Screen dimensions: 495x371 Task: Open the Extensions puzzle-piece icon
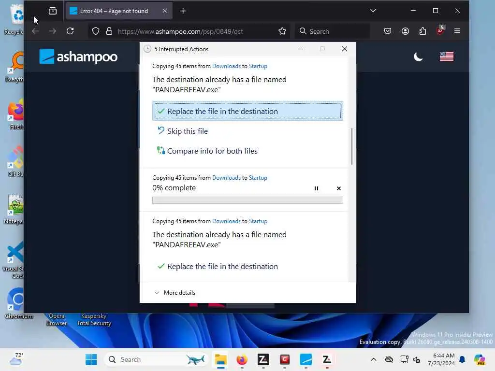pos(422,31)
